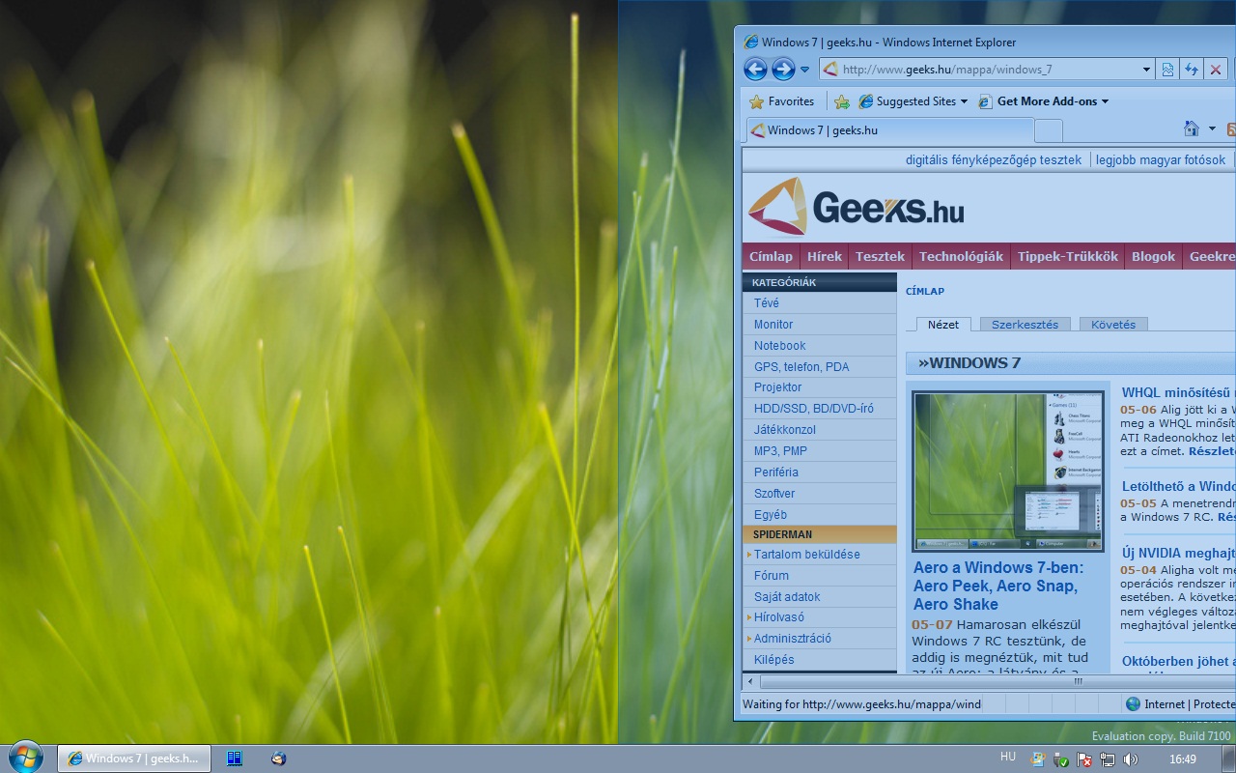Click the browser Forward arrow button
Viewport: 1236px width, 773px height.
783,70
